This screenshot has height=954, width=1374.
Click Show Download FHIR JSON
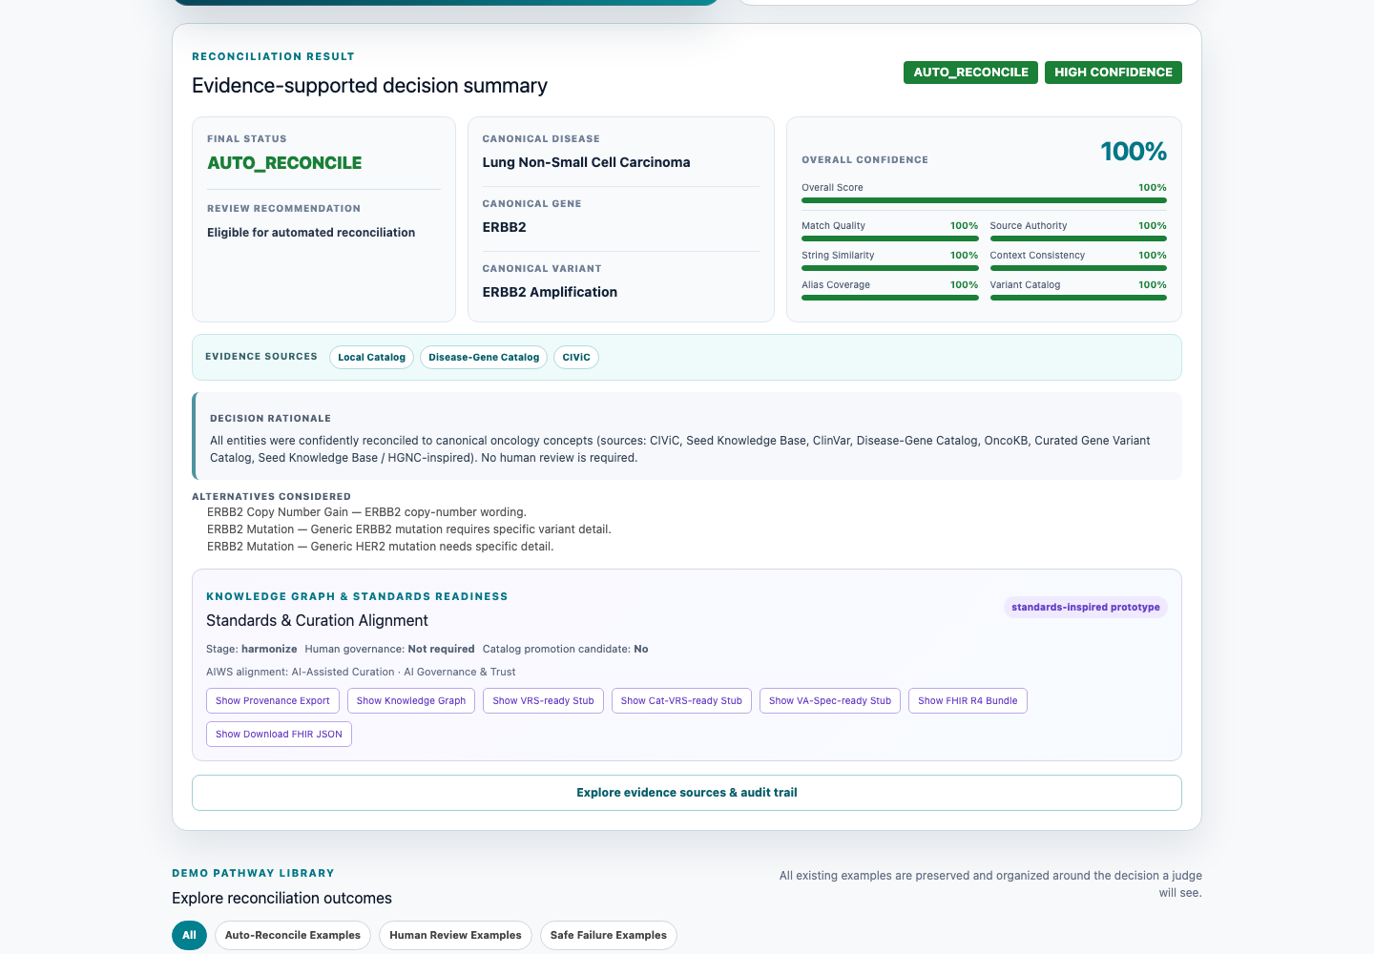pos(279,734)
